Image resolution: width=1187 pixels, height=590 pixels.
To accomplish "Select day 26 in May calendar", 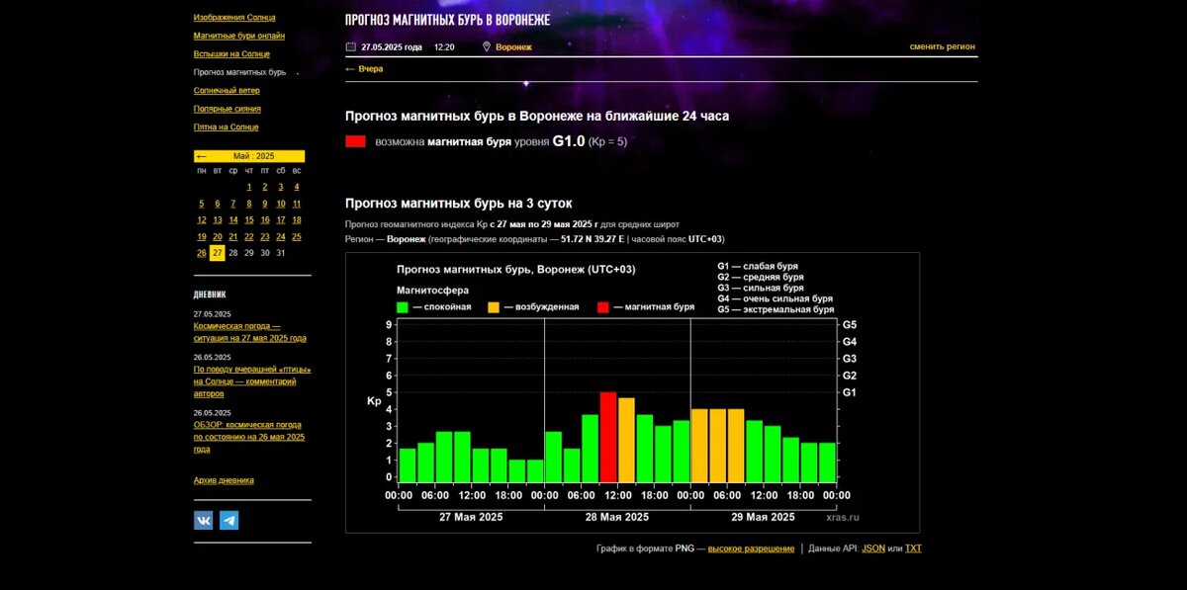I will (x=202, y=253).
